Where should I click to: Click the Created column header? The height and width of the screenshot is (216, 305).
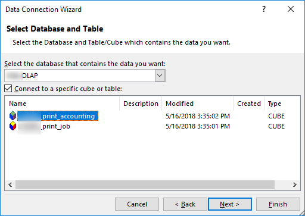pyautogui.click(x=249, y=104)
